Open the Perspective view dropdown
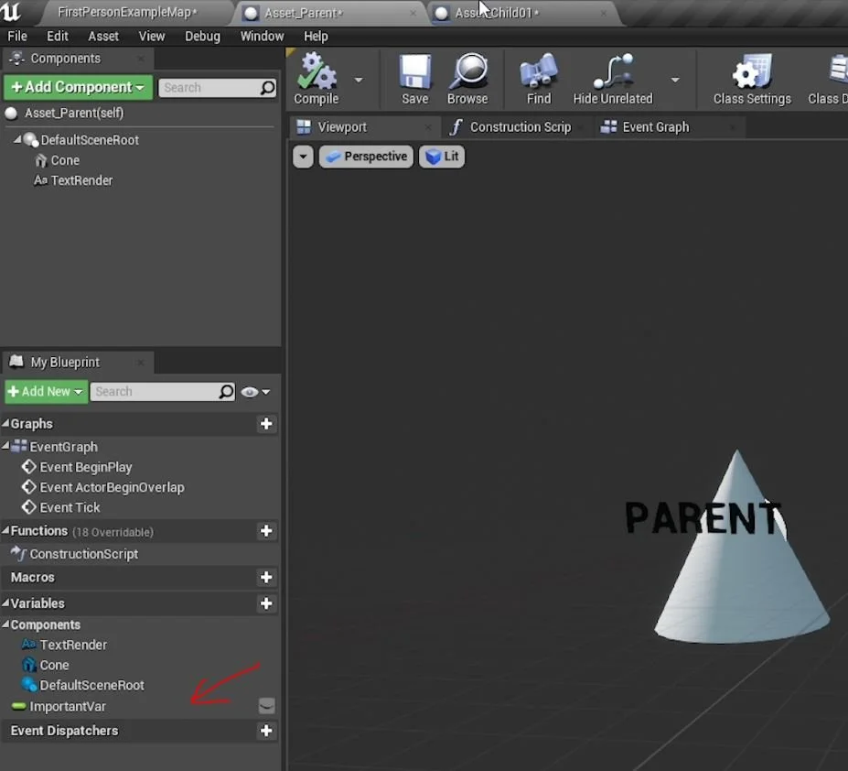 coord(365,157)
